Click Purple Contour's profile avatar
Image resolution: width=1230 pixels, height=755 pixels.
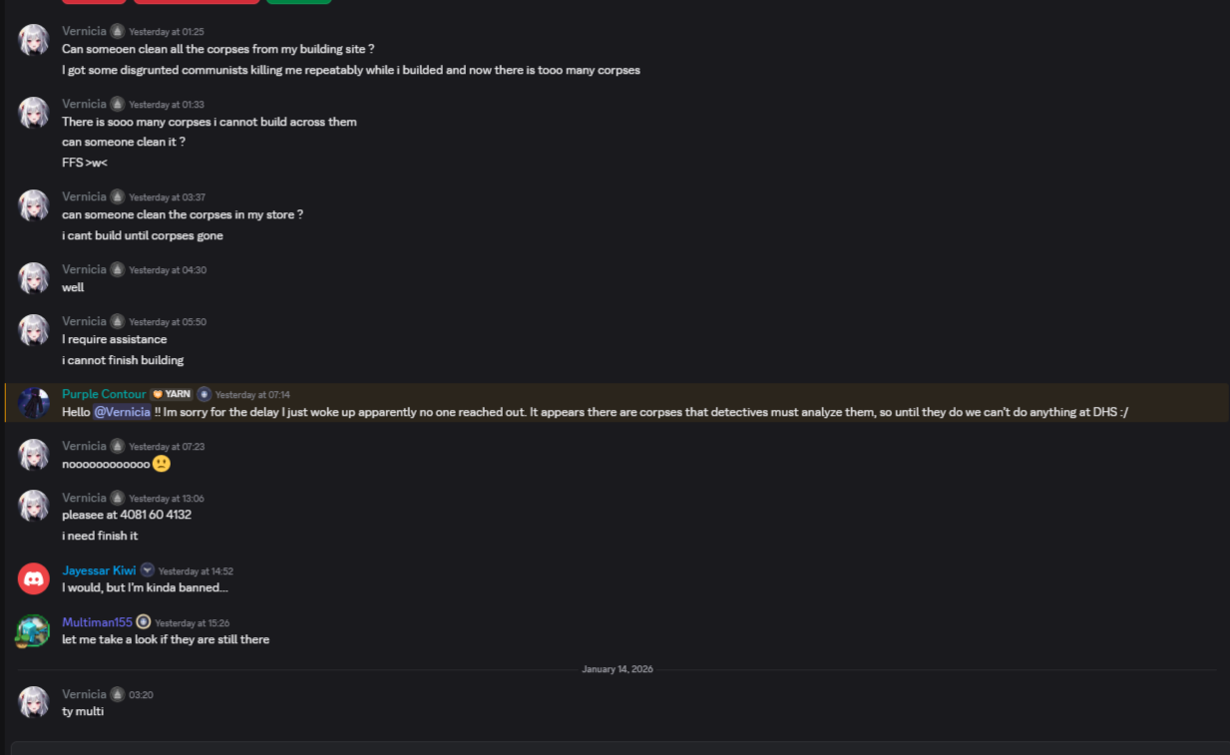34,402
